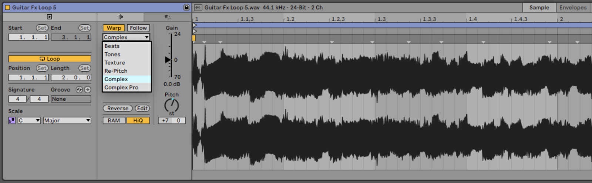Disable the yellow Loop switch
This screenshot has height=183, width=592.
50,59
